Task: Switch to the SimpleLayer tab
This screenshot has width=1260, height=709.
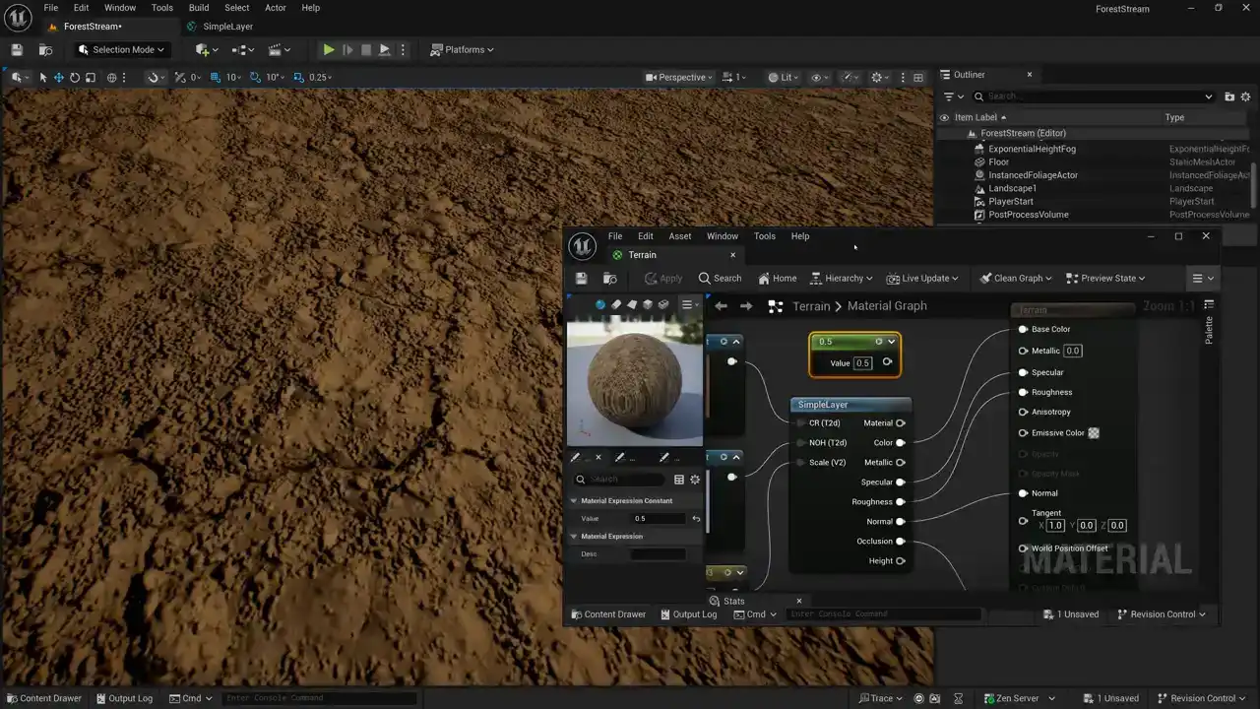Action: click(227, 27)
